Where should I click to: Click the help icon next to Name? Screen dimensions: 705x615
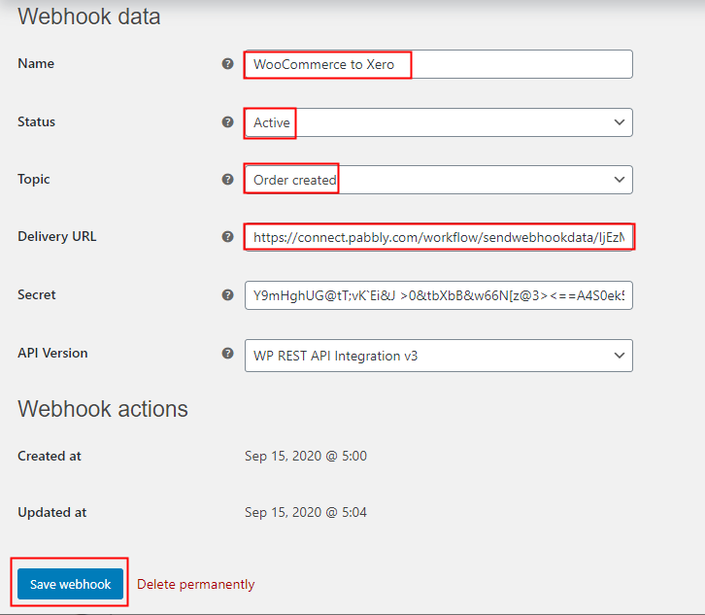coord(228,64)
